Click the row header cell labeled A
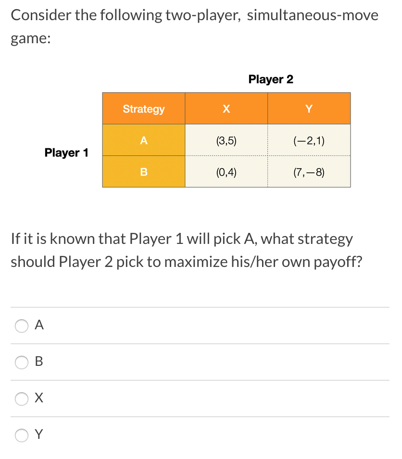 [x=143, y=140]
